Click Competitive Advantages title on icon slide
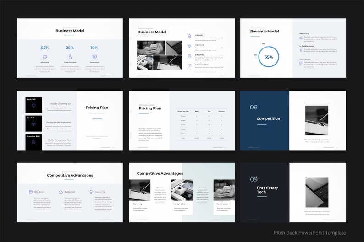364x242 pixels. click(70, 175)
